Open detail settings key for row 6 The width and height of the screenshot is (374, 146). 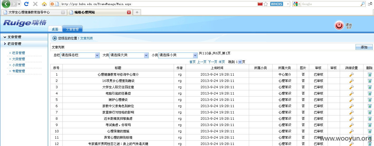351,106
